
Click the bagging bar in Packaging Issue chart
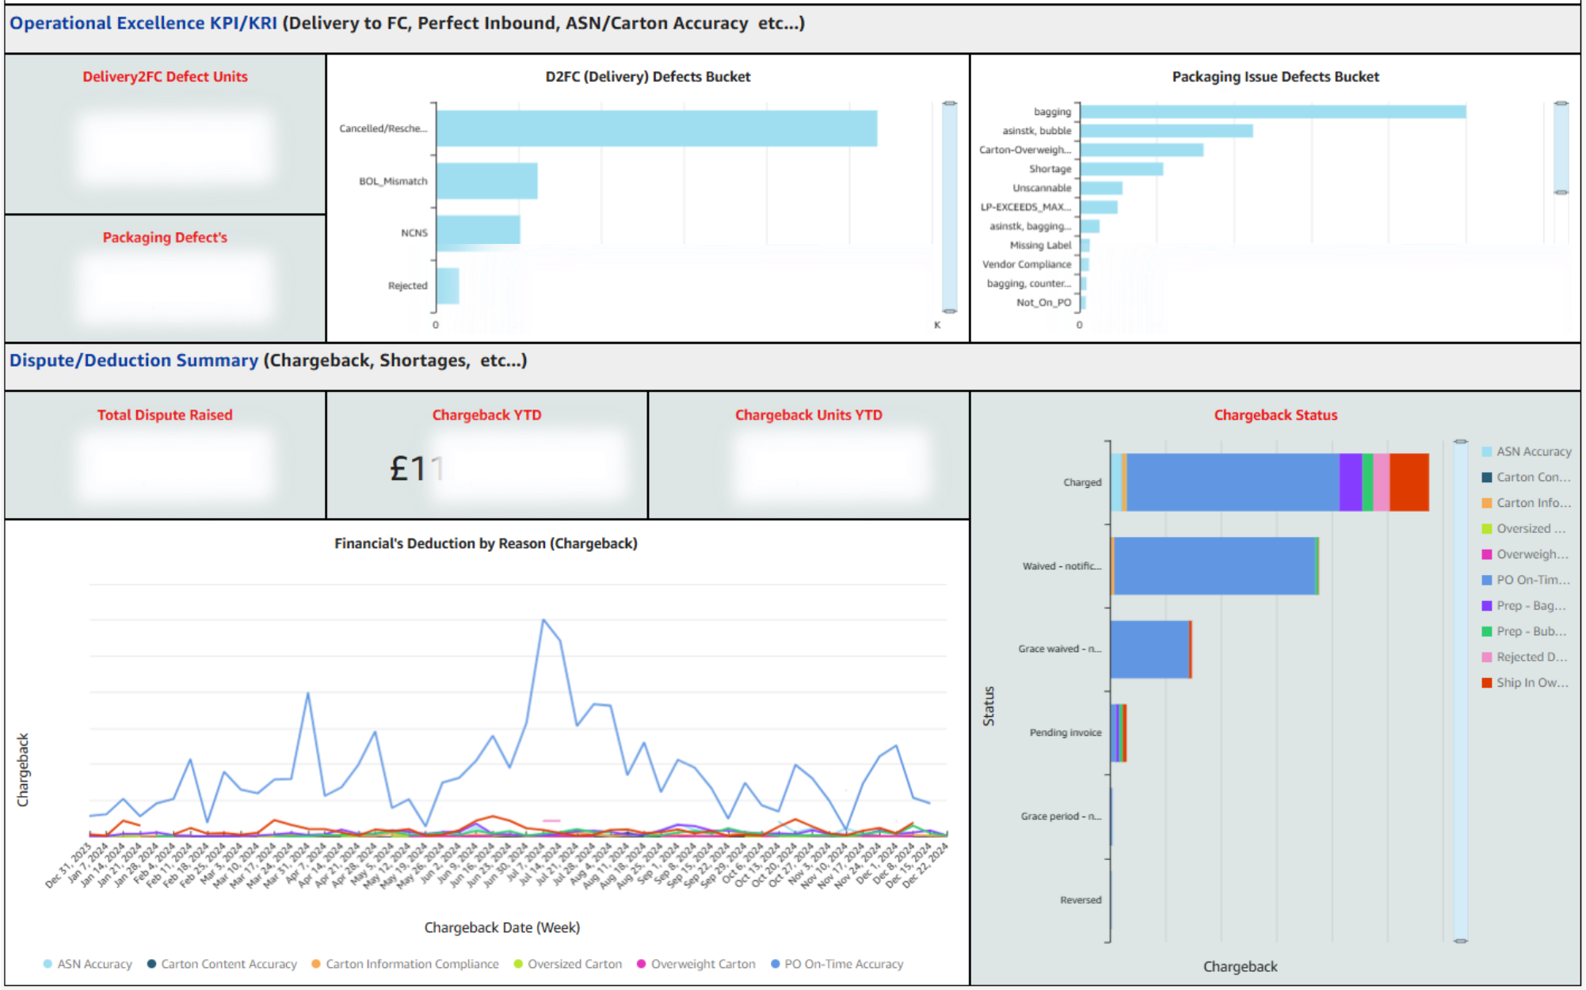1273,112
